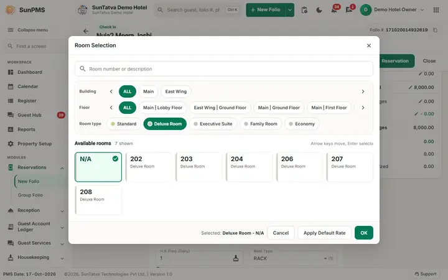Choose the Deluxe Room type chip
Image resolution: width=448 pixels, height=280 pixels.
click(165, 124)
